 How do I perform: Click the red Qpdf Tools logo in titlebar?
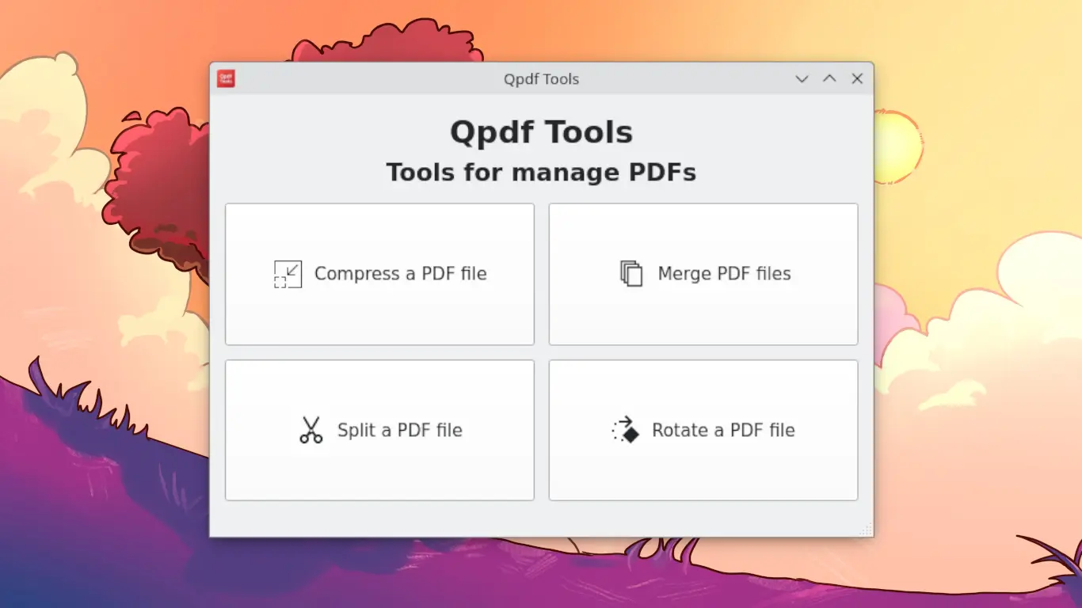point(226,78)
